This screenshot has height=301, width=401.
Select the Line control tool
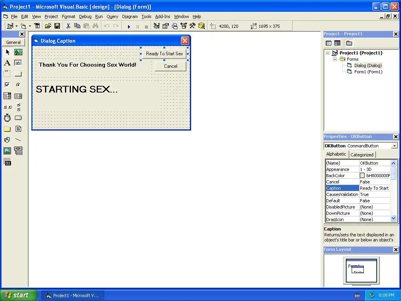tap(18, 140)
